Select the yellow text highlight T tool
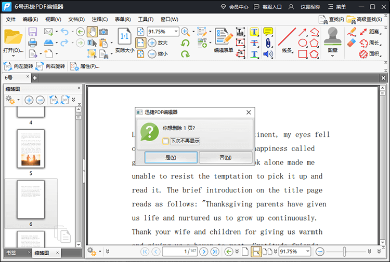The width and height of the screenshot is (390, 262). (x=254, y=32)
